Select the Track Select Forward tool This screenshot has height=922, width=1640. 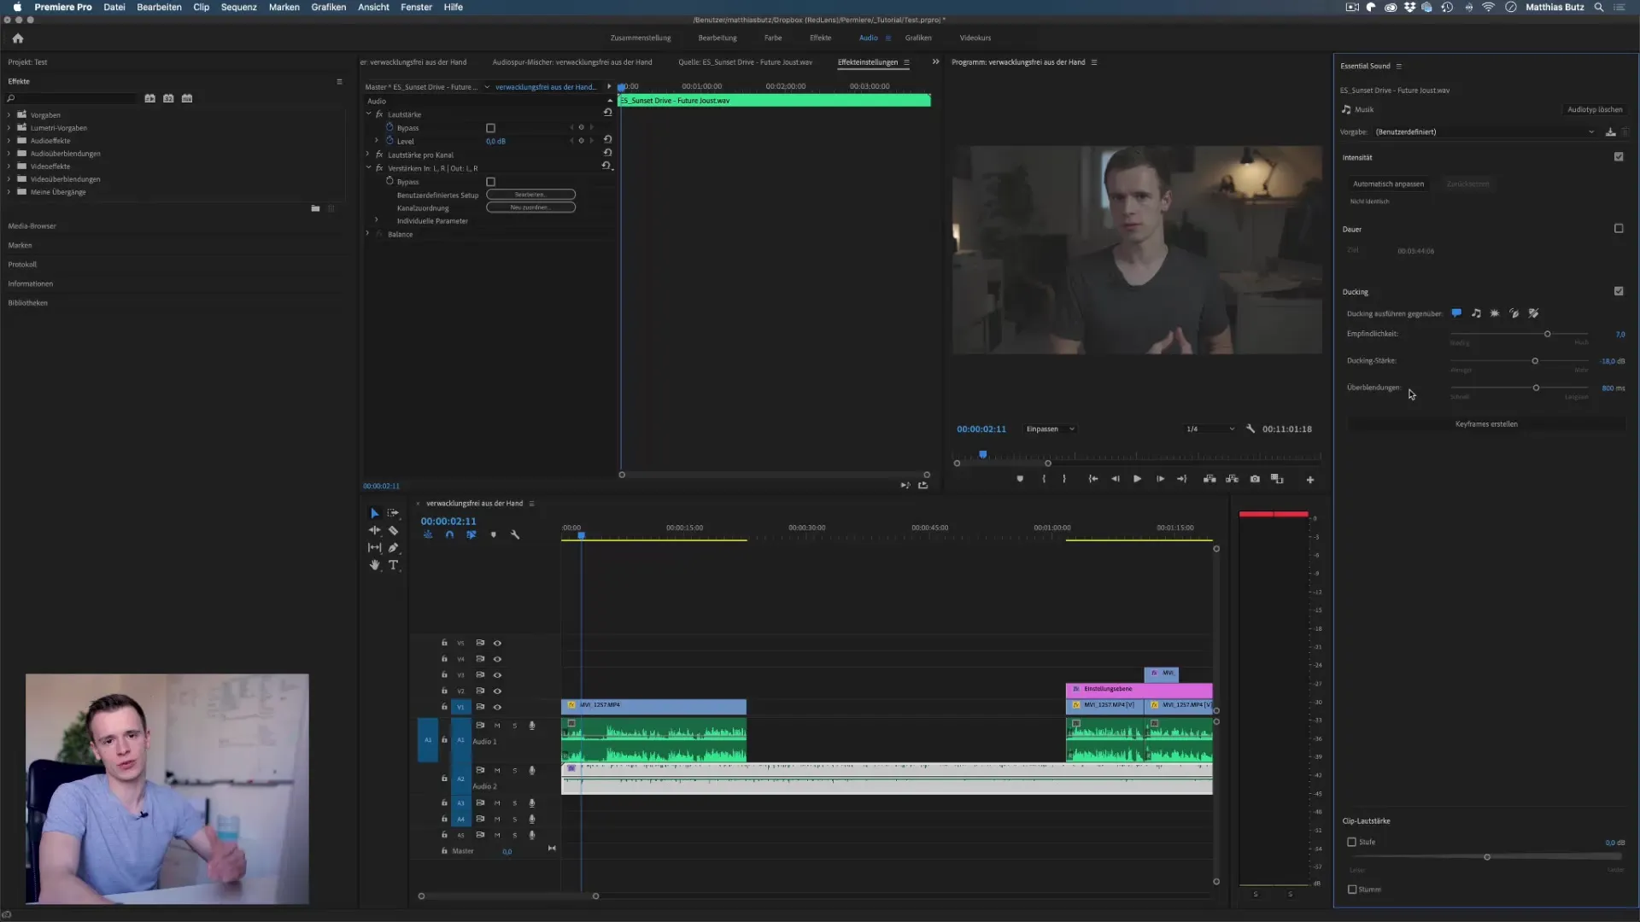coord(393,513)
